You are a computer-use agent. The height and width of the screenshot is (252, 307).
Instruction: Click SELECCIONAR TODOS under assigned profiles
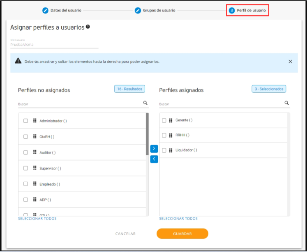click(178, 219)
